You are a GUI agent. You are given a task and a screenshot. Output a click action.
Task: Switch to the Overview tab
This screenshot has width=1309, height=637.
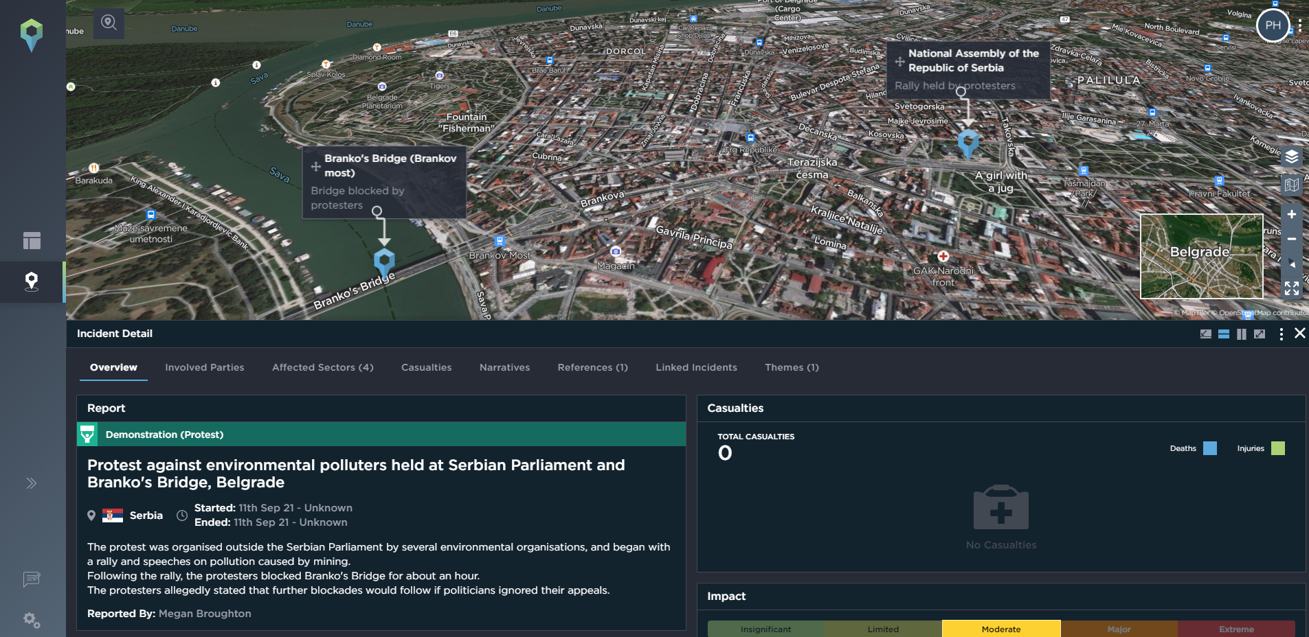click(113, 367)
